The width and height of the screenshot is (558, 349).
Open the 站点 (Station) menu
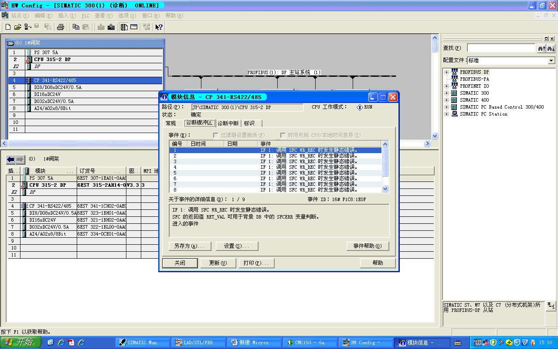coord(20,15)
